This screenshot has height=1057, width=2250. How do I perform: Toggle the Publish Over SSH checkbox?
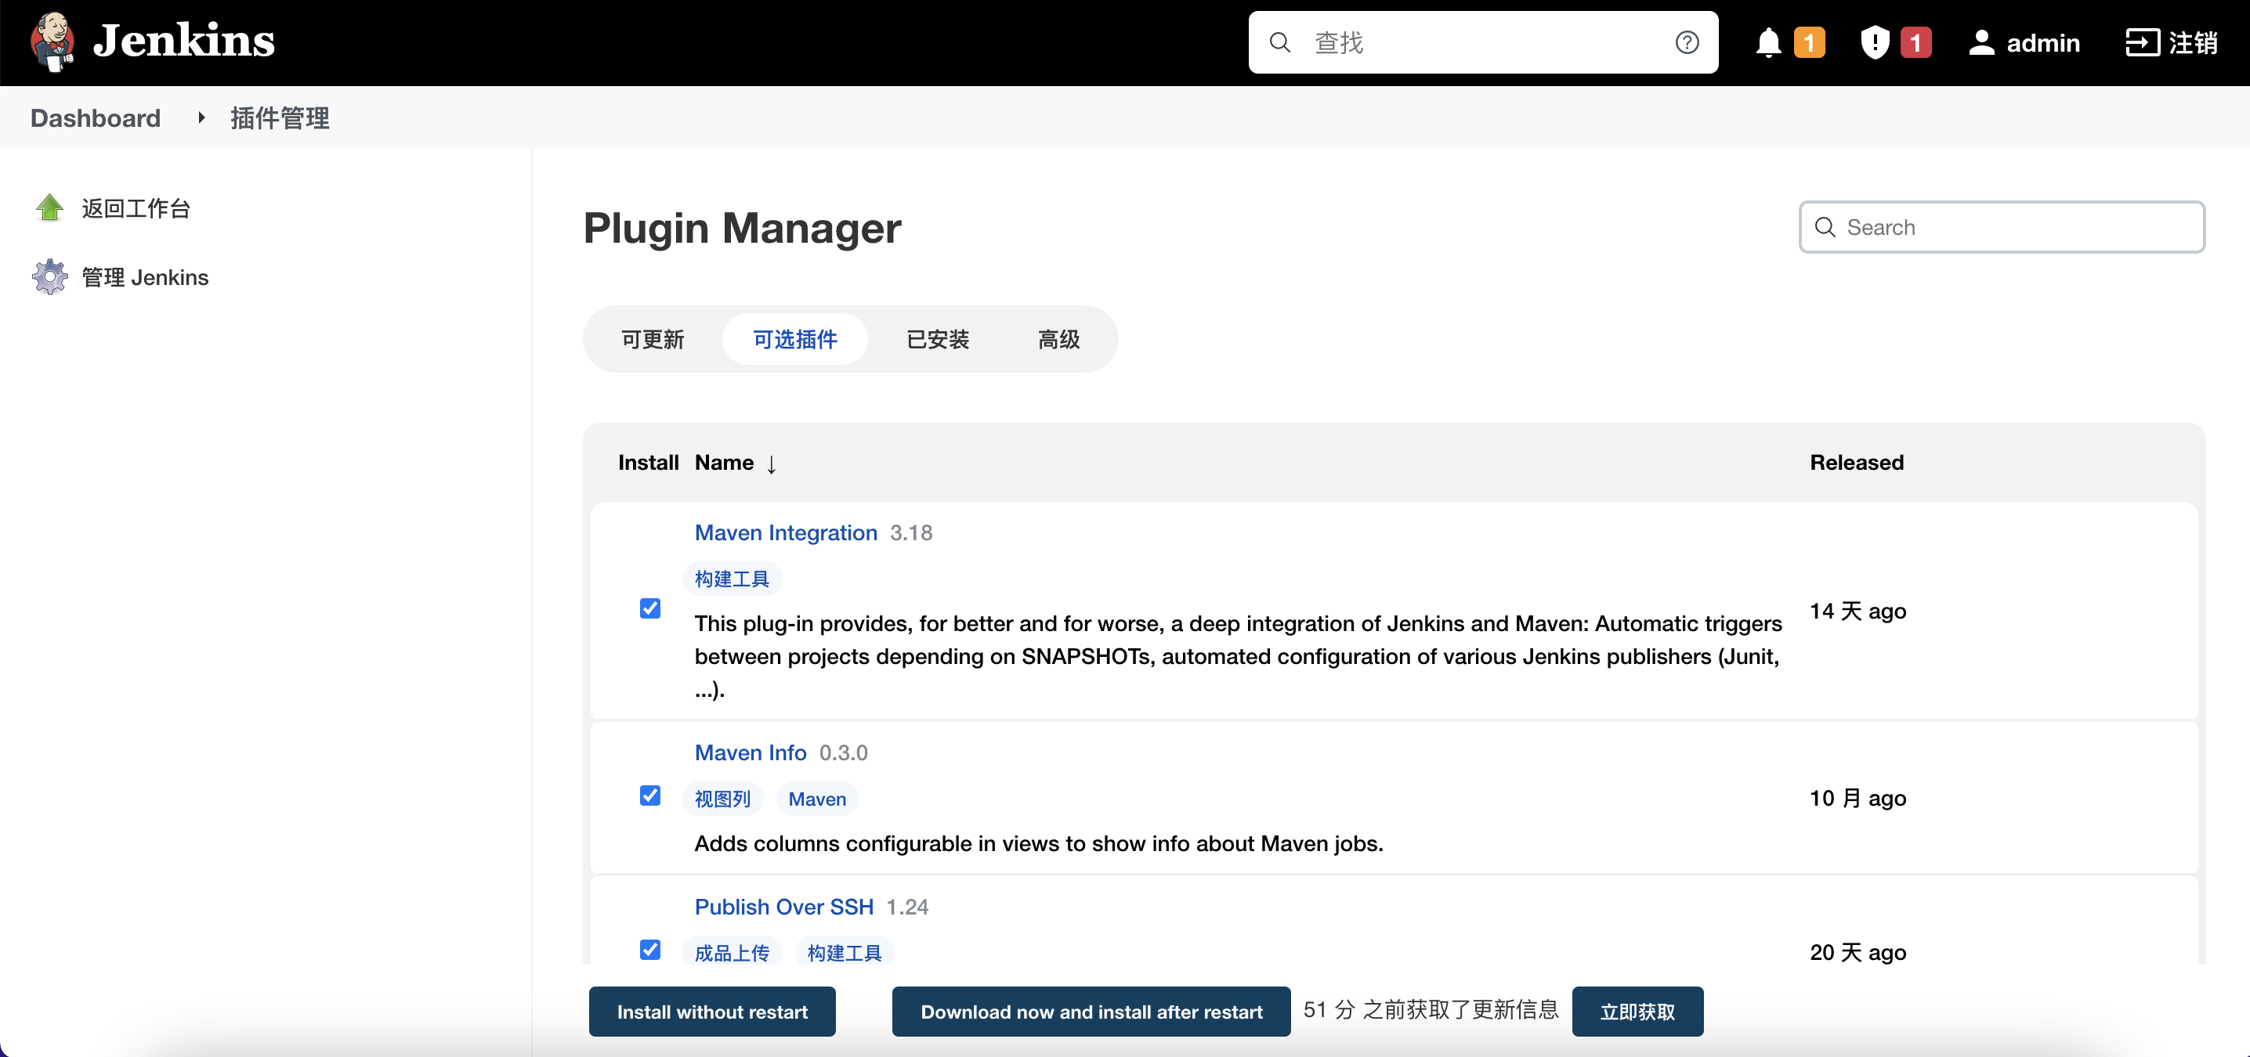pos(649,949)
